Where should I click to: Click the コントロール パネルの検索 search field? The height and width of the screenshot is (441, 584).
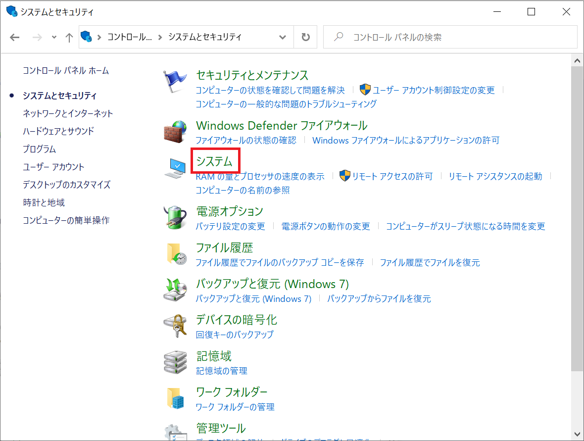450,37
